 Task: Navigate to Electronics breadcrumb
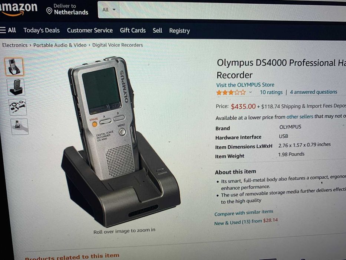[x=15, y=45]
